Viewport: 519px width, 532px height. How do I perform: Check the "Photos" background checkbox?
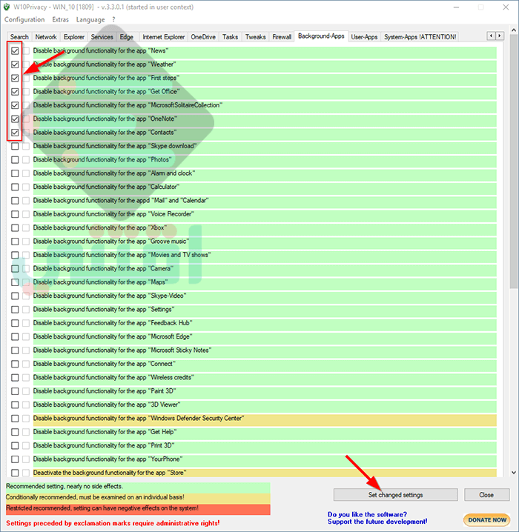(x=15, y=160)
